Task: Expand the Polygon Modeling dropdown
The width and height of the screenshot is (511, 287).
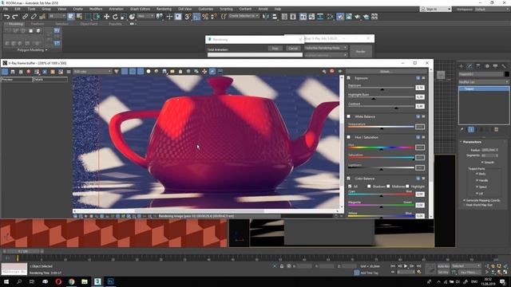Action: pos(32,50)
